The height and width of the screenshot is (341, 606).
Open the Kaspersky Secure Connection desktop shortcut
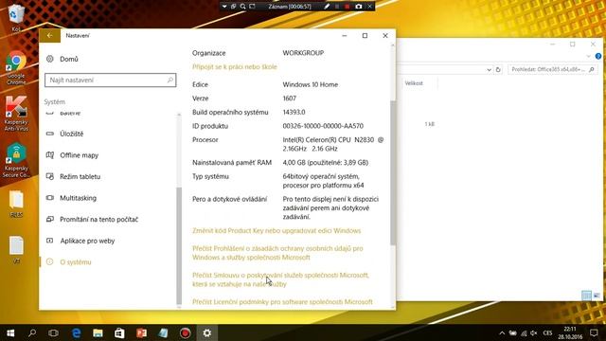16,161
